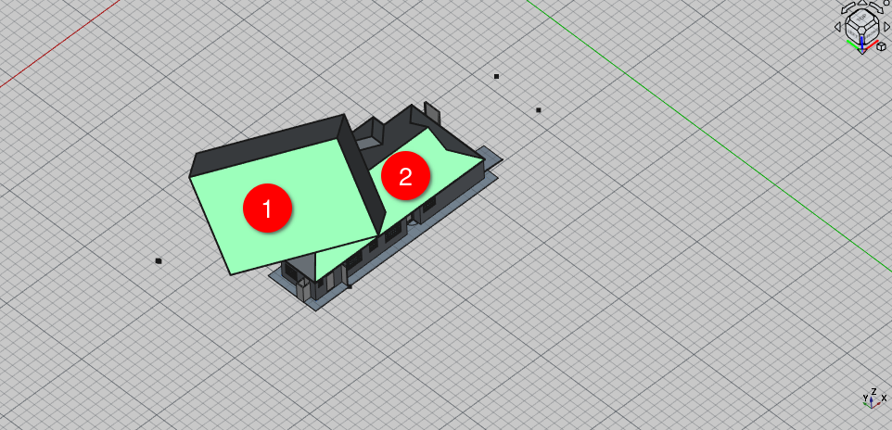Click the right arrow beside the navigation cube

(887, 27)
